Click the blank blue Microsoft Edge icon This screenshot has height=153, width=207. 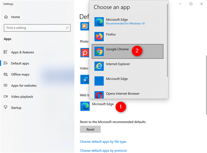(x=99, y=81)
